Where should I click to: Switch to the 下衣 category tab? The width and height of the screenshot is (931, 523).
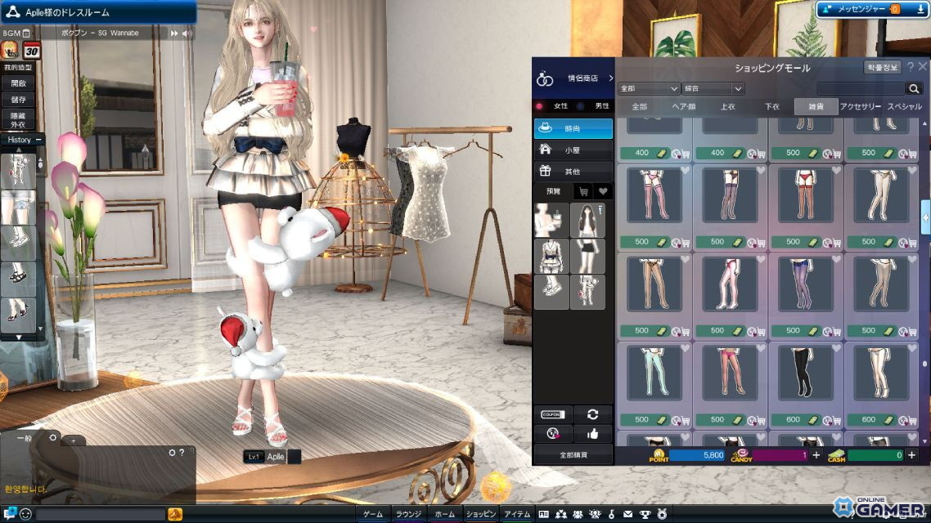pos(772,105)
